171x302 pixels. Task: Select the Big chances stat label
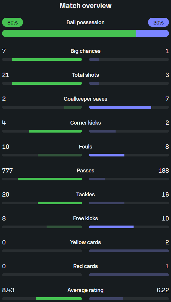[x=85, y=51]
